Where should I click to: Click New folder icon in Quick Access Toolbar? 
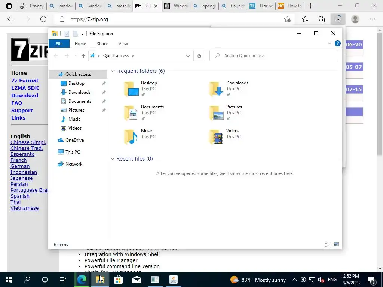(x=75, y=34)
